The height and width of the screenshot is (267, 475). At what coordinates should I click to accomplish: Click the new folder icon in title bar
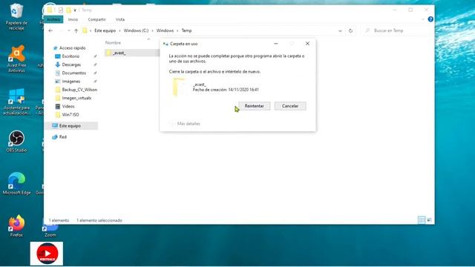click(69, 10)
